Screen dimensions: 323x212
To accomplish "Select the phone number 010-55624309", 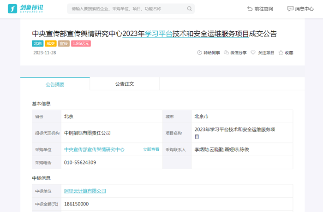I will (x=80, y=162).
